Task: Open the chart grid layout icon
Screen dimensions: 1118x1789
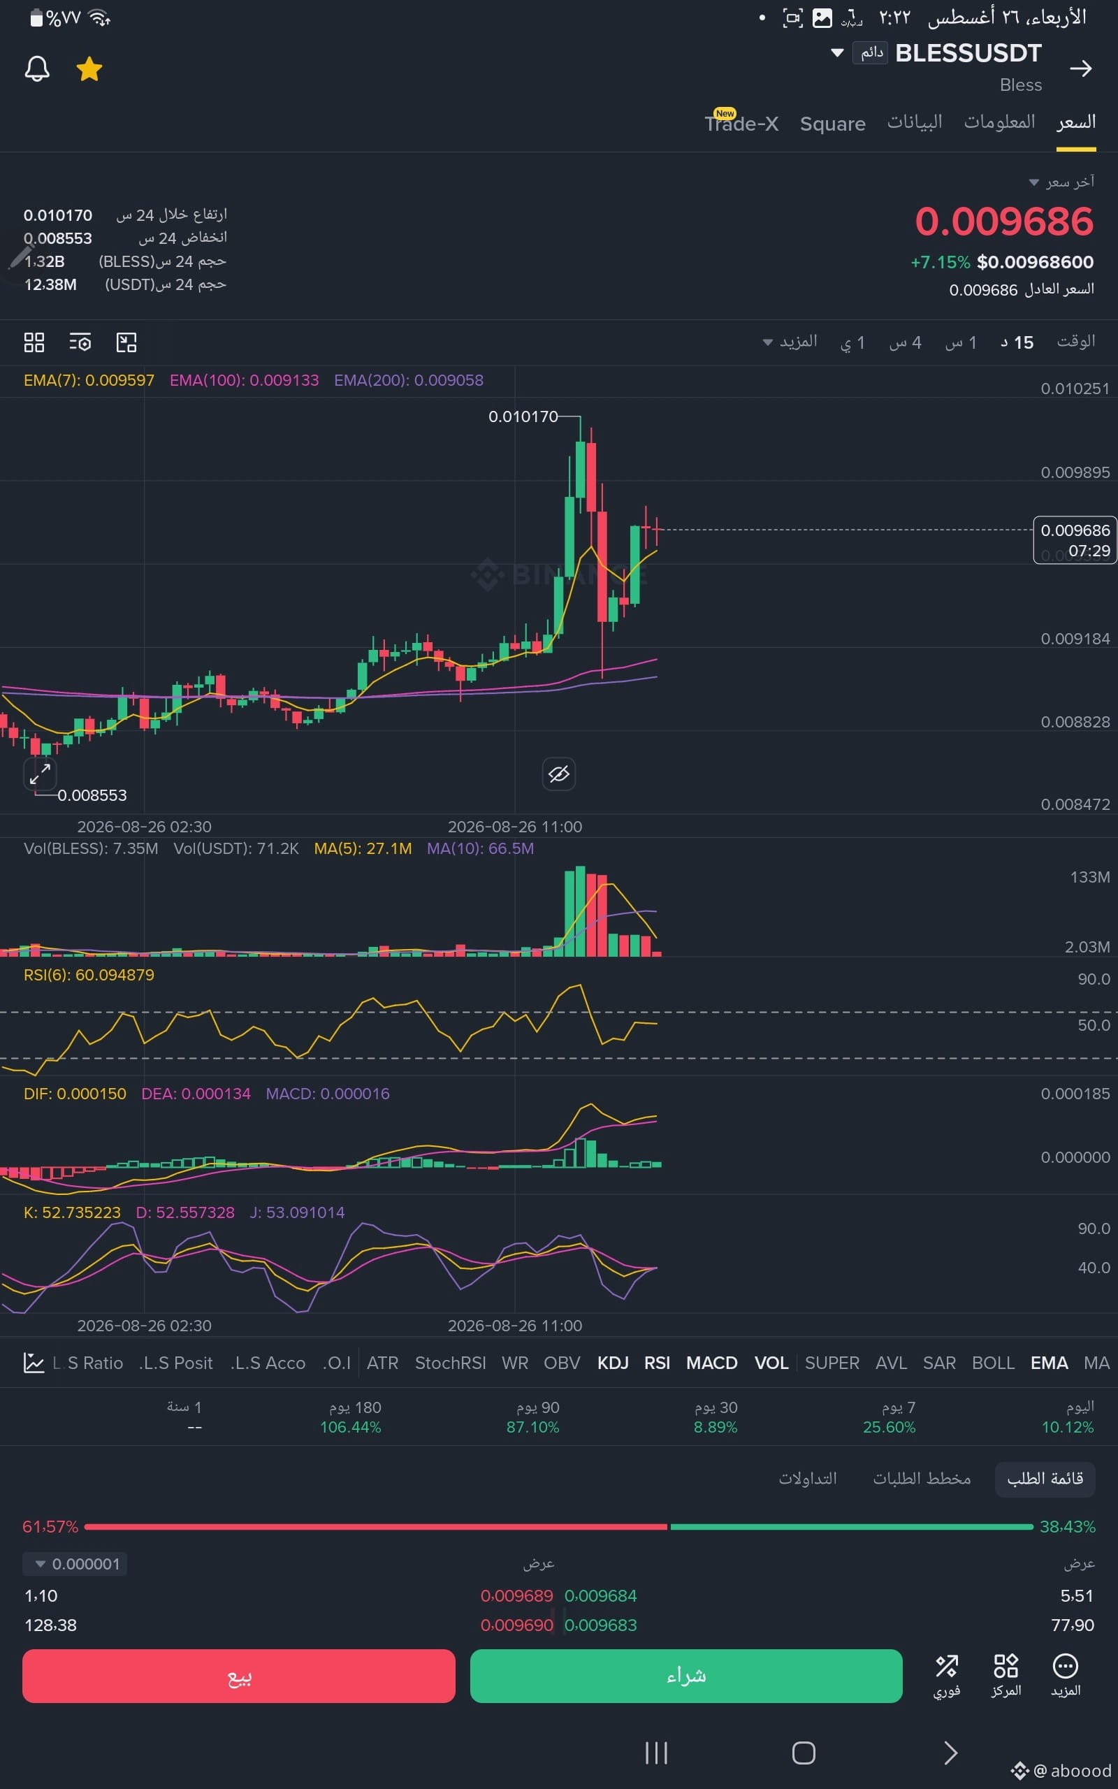Action: click(34, 342)
